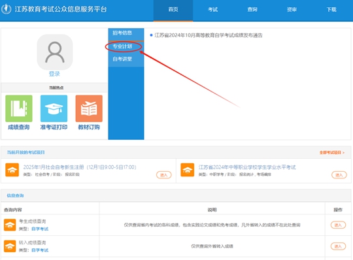The image size is (353, 260).
Task: Switch to the 考试 navigation tab
Action: point(212,9)
